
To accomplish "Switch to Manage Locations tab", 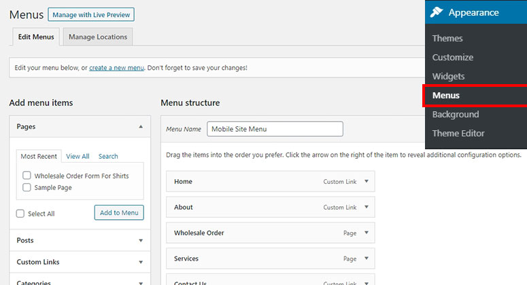I will pos(98,37).
